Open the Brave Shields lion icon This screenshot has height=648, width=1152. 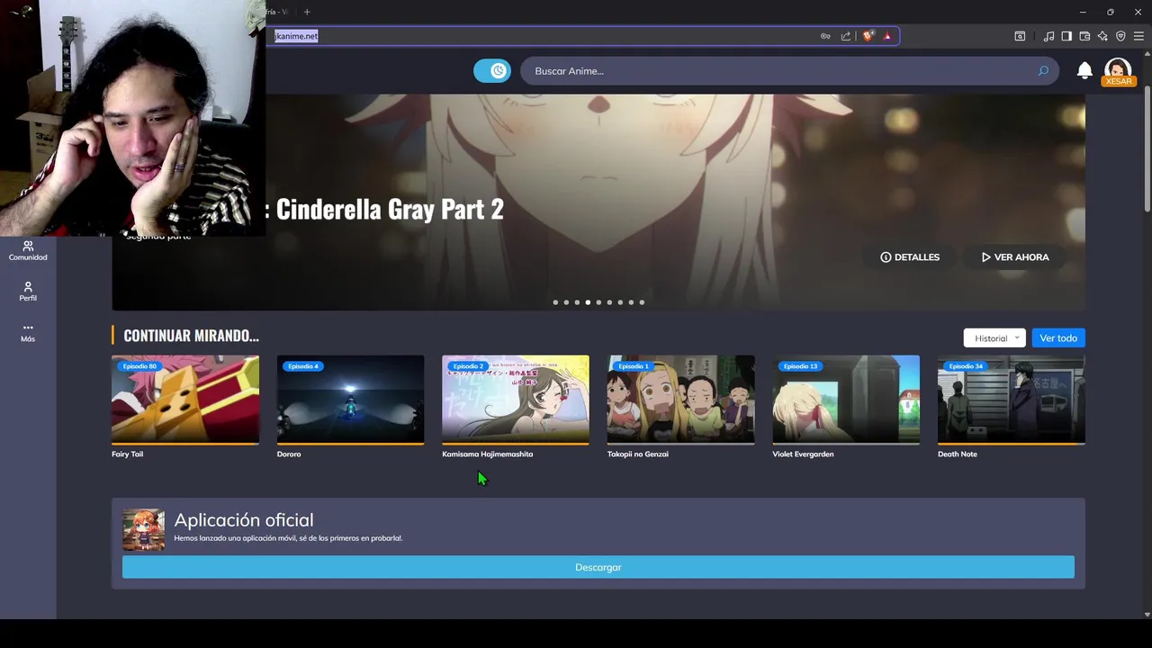(x=868, y=36)
